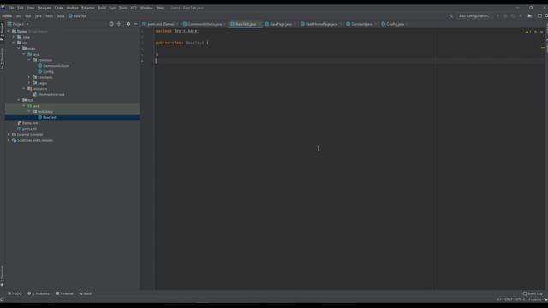
Task: Click the warning indicator in editor corner
Action: [527, 32]
